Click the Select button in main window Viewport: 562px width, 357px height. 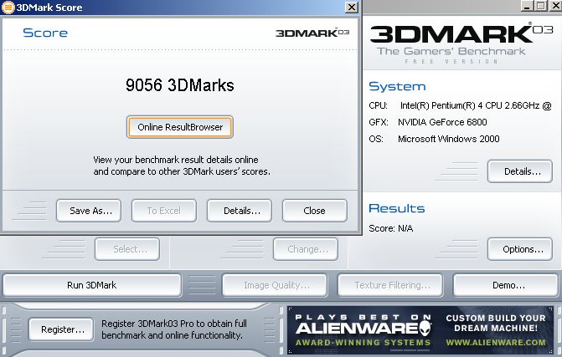127,249
